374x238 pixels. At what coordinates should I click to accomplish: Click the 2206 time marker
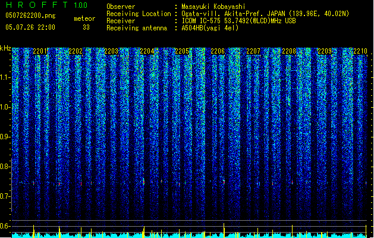(218, 51)
